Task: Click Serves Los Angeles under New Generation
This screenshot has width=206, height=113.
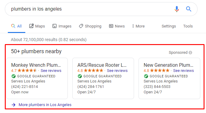Action: pos(161,81)
